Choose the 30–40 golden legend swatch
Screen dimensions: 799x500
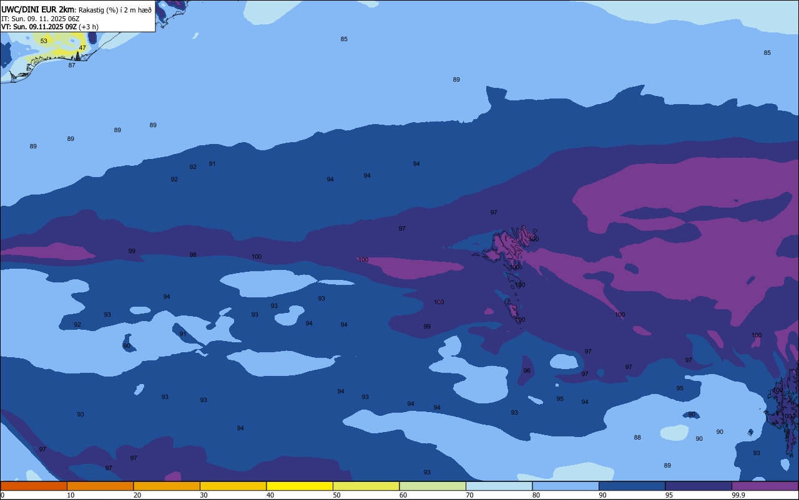click(x=233, y=486)
